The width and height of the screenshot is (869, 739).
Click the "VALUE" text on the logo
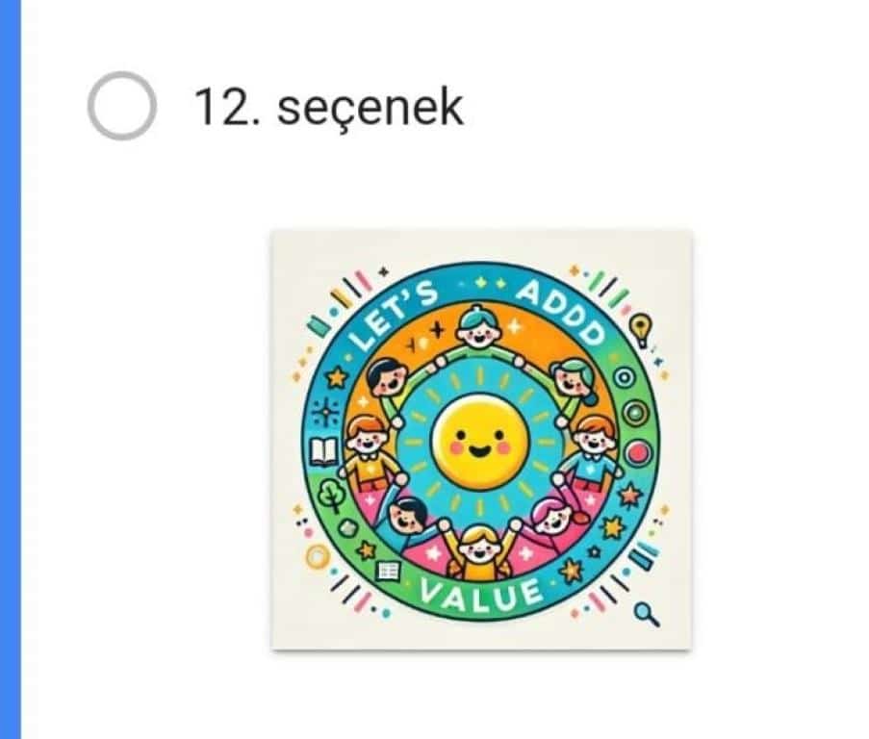point(480,594)
